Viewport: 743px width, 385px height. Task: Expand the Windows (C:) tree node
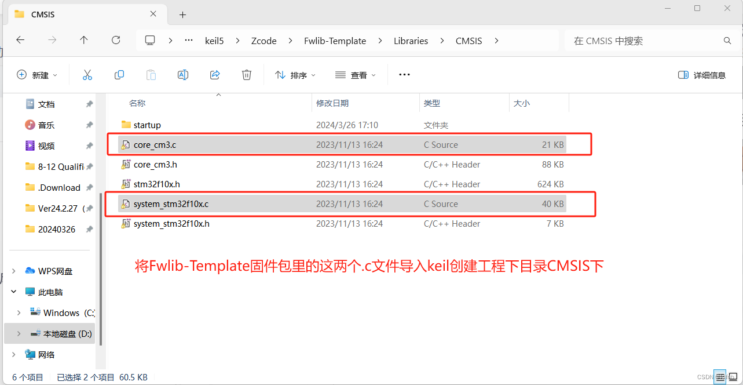19,313
